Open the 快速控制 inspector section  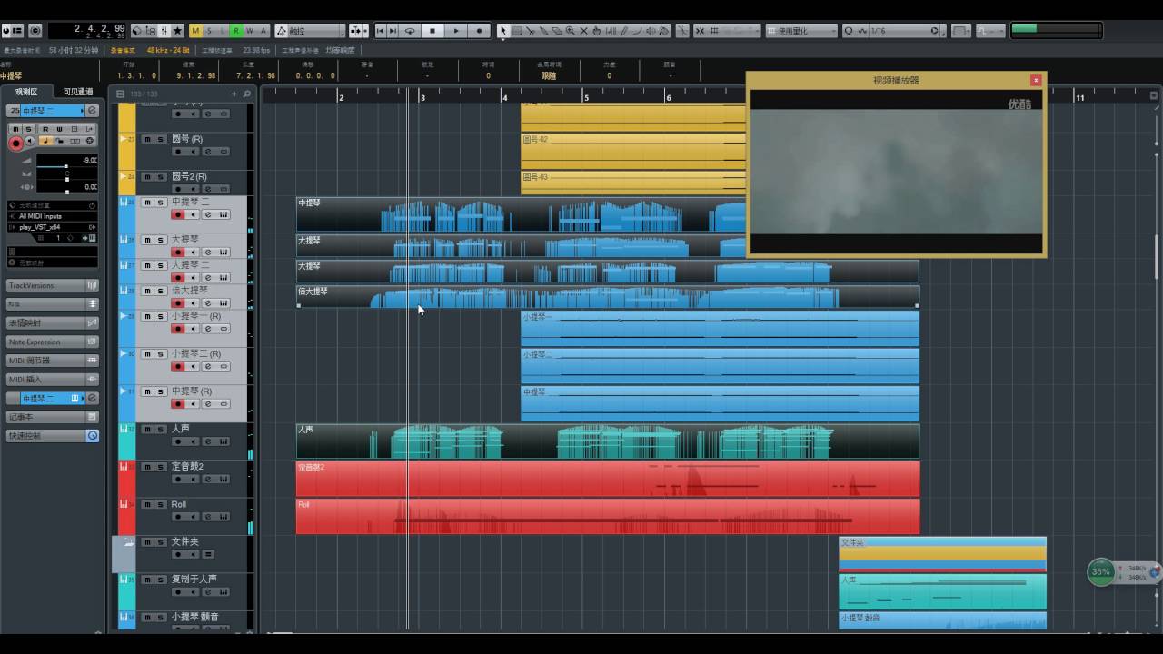tap(53, 436)
